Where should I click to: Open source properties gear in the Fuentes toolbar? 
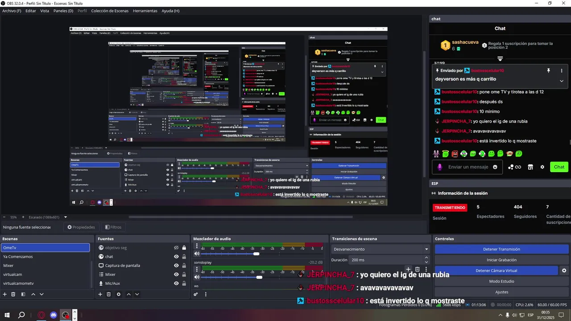[119, 294]
